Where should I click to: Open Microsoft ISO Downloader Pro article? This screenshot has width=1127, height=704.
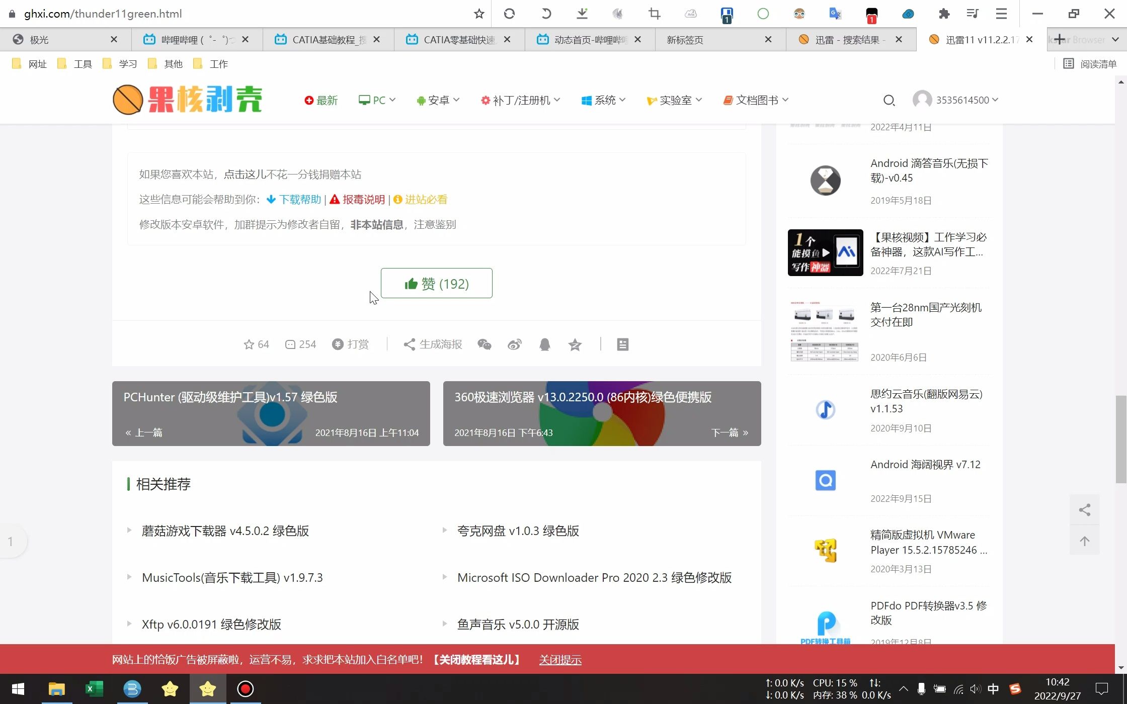point(594,578)
